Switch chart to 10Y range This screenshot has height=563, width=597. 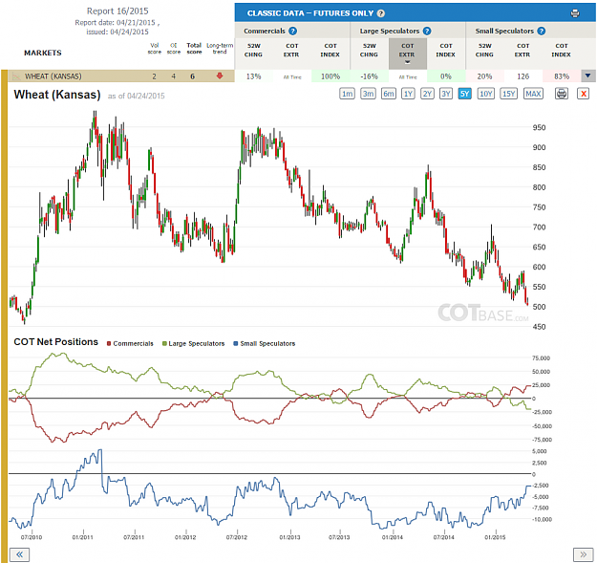click(x=486, y=94)
